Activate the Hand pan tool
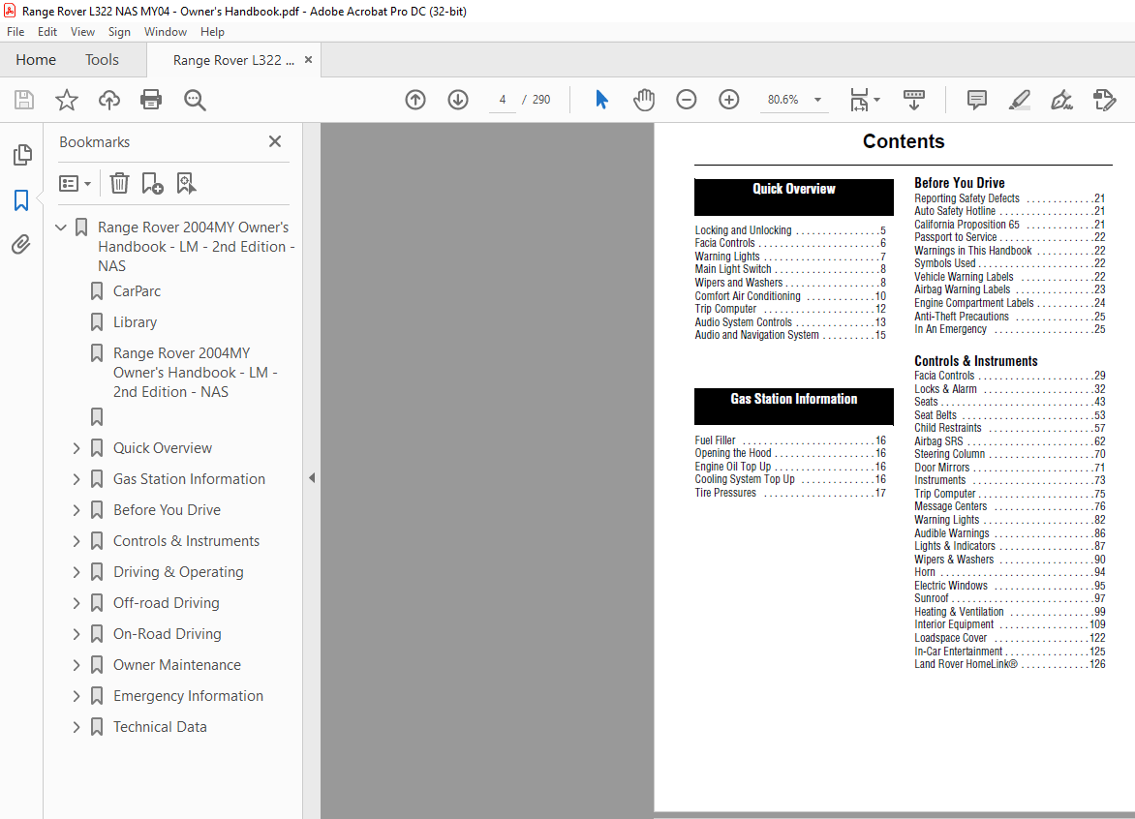 [x=643, y=100]
